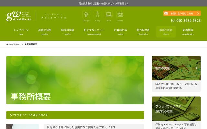Click the arrow on the contact button
The width and height of the screenshot is (207, 129).
(198, 13)
